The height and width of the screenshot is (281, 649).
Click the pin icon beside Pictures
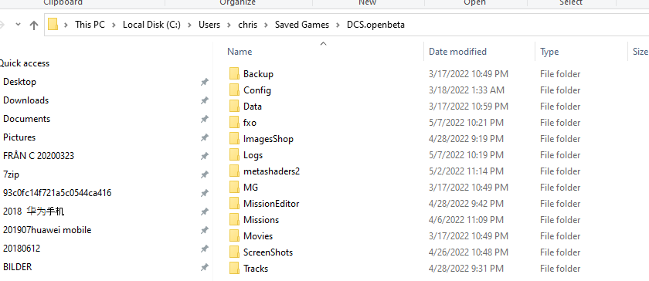pyautogui.click(x=205, y=137)
